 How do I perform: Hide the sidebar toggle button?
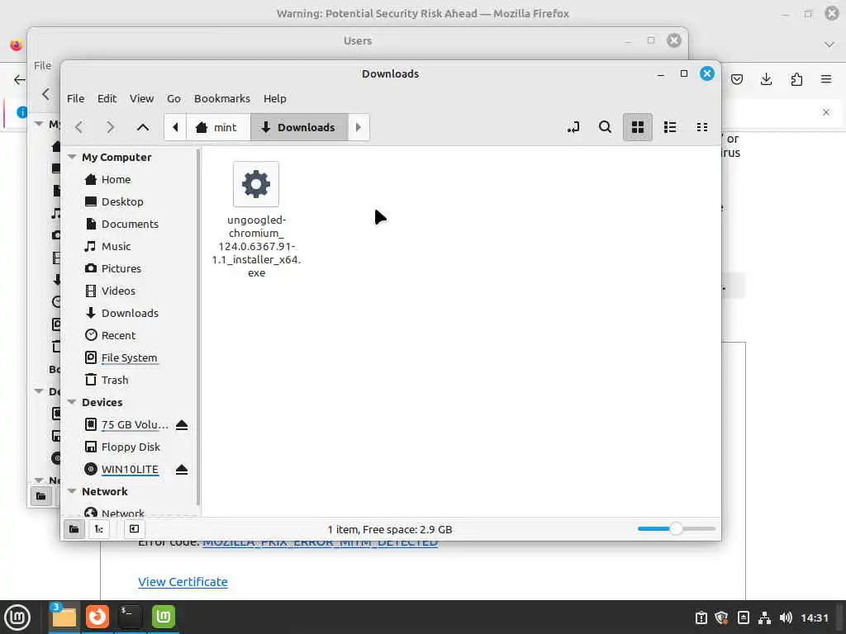pyautogui.click(x=135, y=529)
